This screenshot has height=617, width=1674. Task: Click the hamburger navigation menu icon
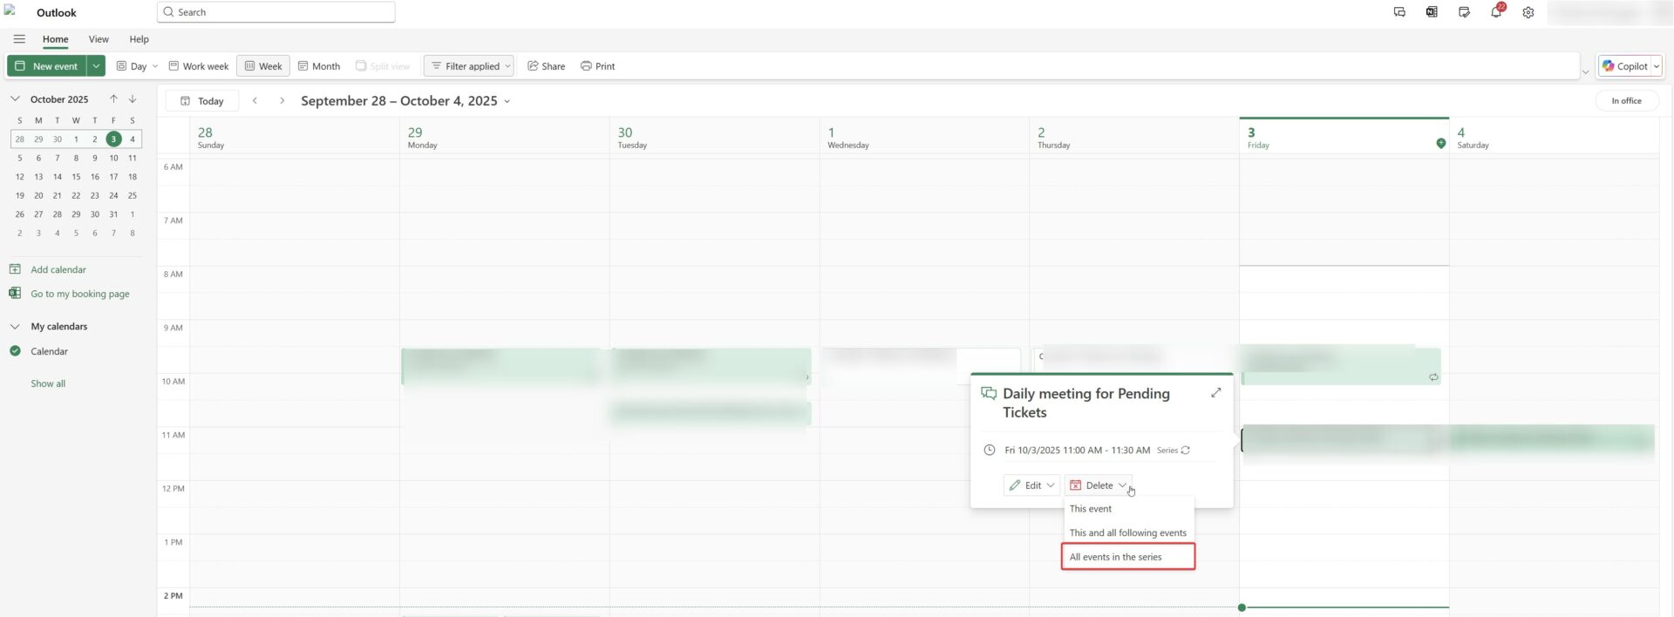(19, 39)
